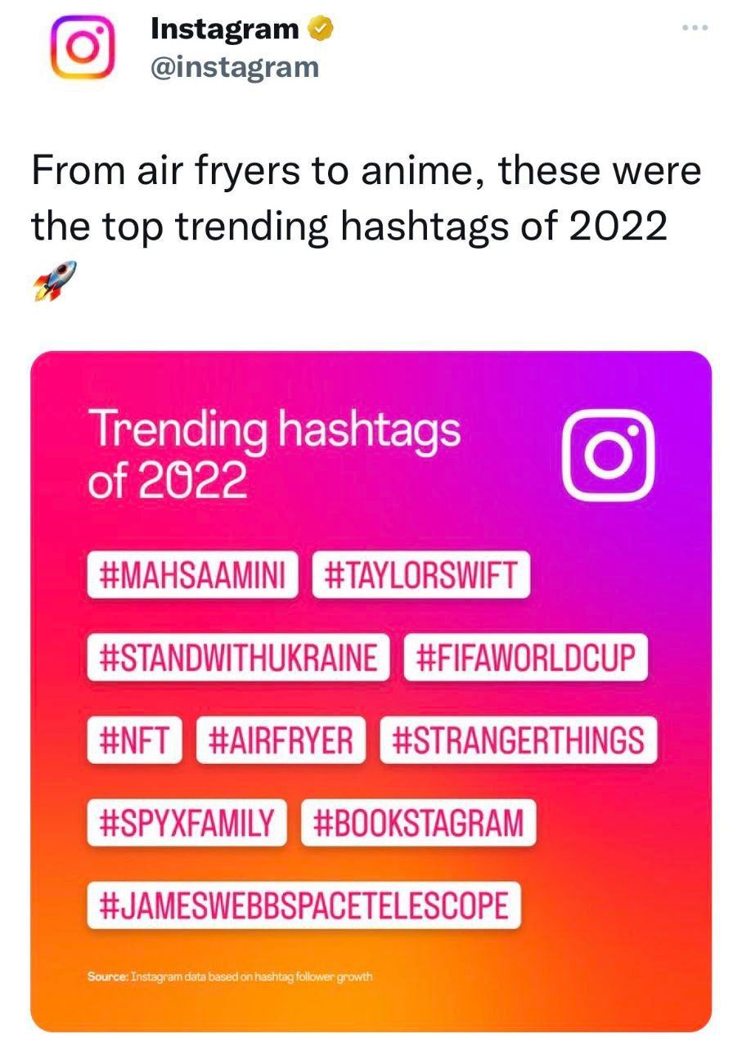Screen dimensions: 742x1047
Task: Choose the #NFT hashtag label
Action: pos(134,741)
